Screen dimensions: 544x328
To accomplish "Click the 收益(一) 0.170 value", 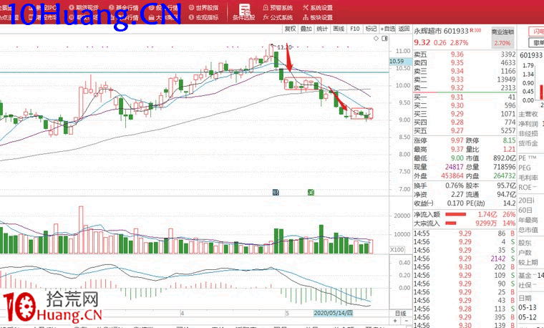I will pyautogui.click(x=455, y=203).
